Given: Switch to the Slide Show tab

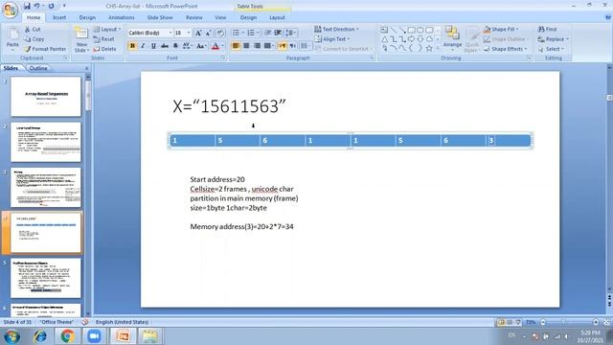Looking at the screenshot, I should click(x=160, y=17).
